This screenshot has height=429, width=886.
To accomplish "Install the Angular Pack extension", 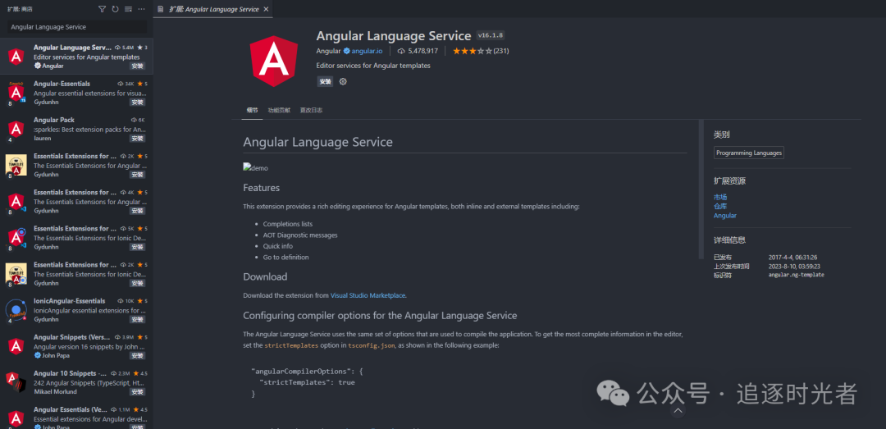I will click(x=138, y=139).
